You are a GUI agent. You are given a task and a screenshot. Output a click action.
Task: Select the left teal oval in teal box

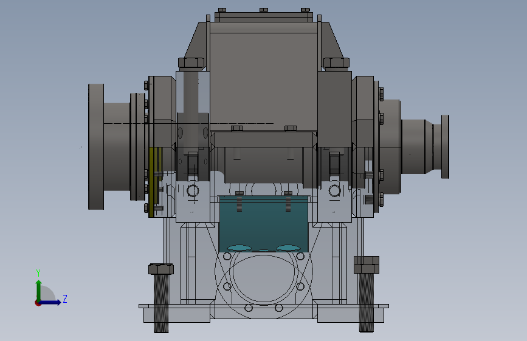pos(239,248)
